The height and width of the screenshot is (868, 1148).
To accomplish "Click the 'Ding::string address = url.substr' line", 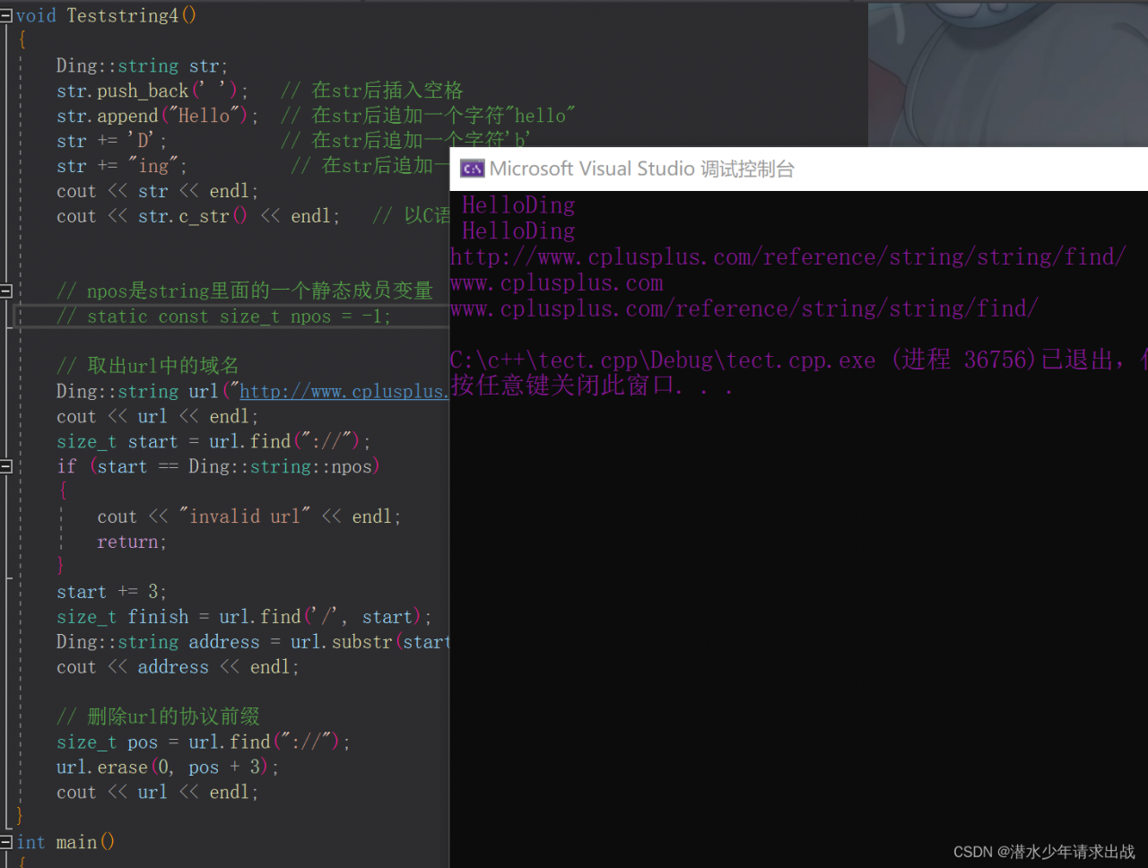I will click(253, 642).
